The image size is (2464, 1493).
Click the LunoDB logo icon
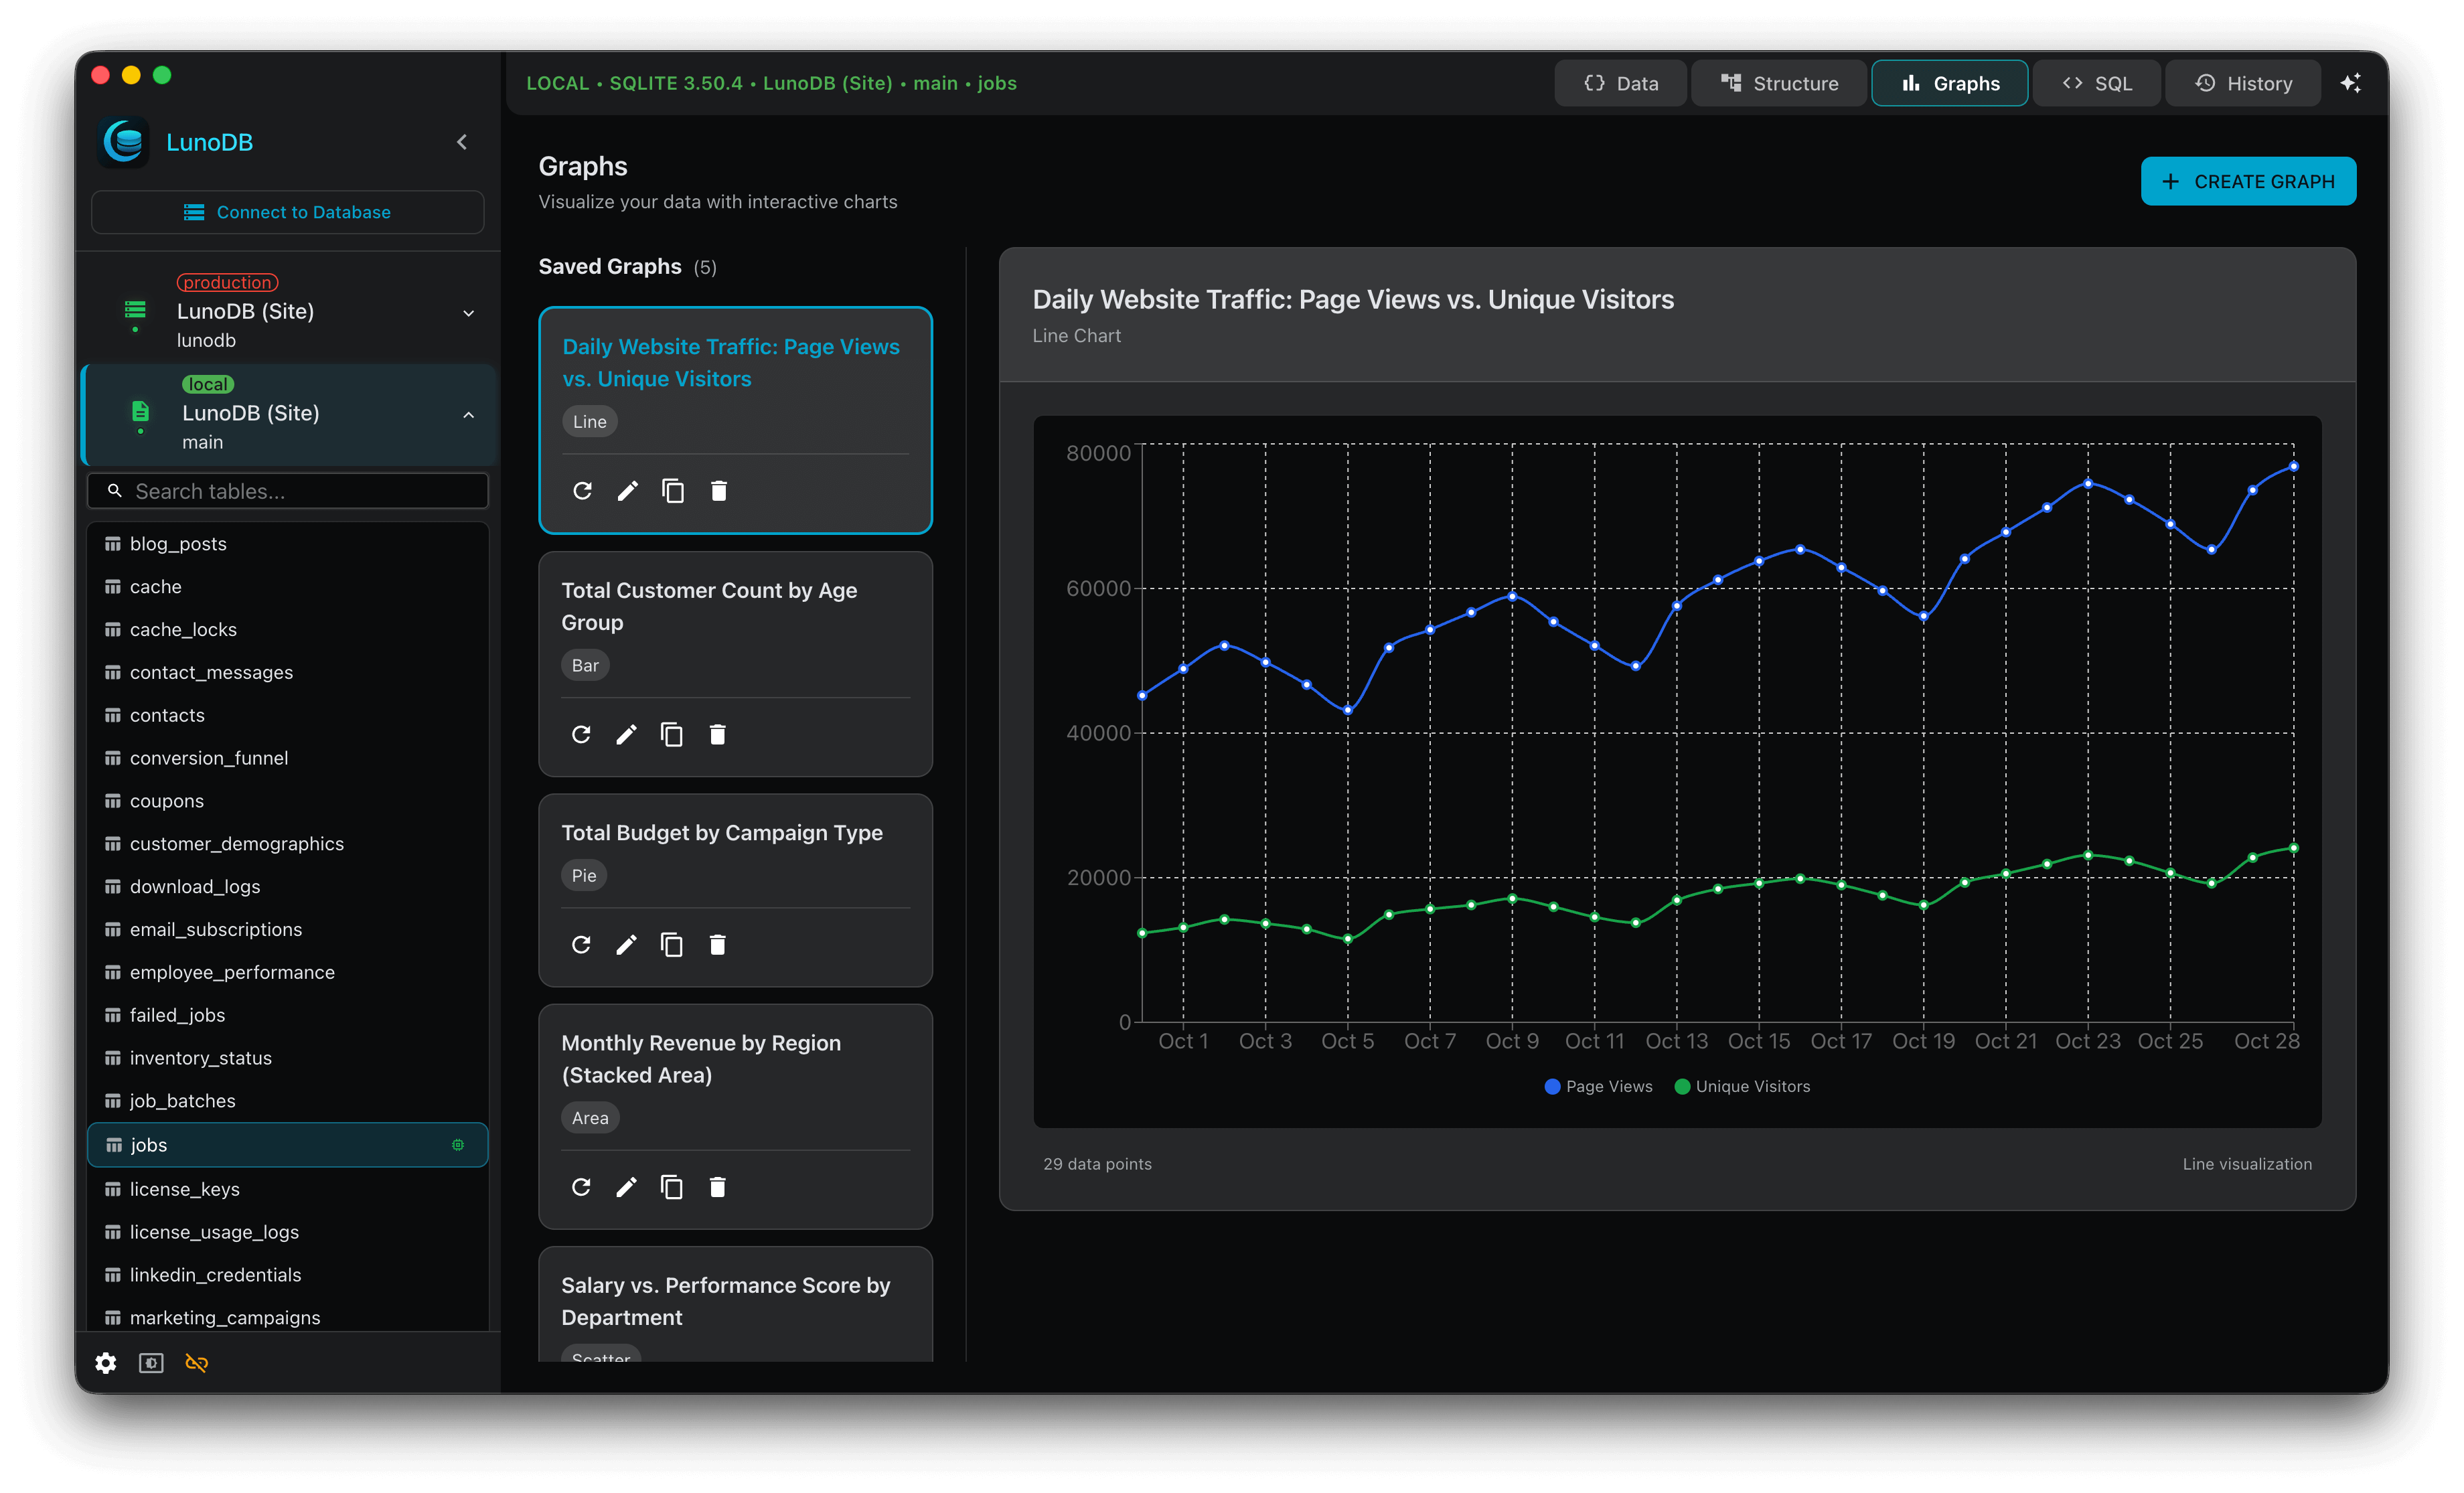pyautogui.click(x=122, y=142)
